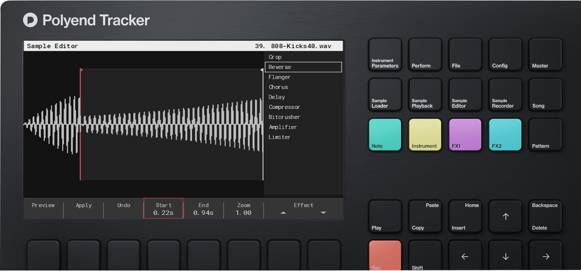Screen dimensions: 581x271
Task: Choose Bitcrusher from the effect list
Action: coord(284,117)
